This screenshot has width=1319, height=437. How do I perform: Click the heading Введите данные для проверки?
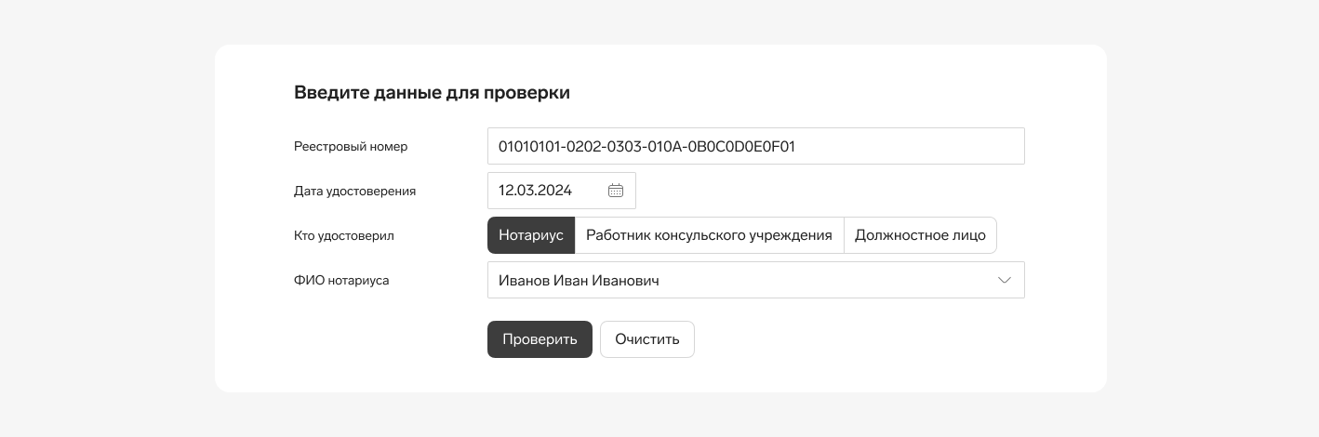[x=432, y=93]
